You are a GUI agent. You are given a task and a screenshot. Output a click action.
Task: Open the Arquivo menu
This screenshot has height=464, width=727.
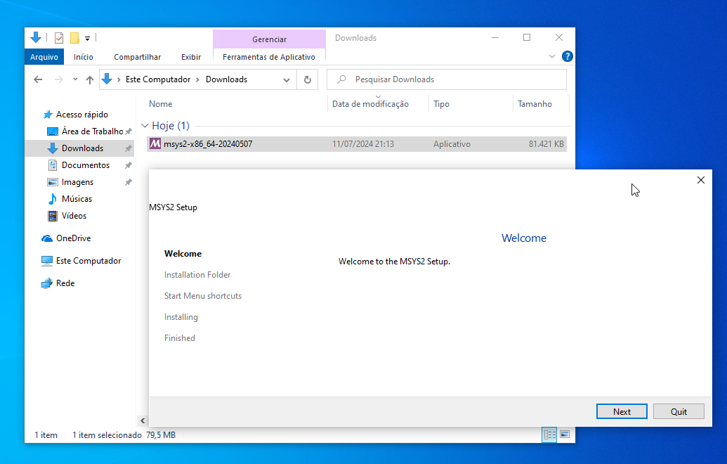(44, 57)
